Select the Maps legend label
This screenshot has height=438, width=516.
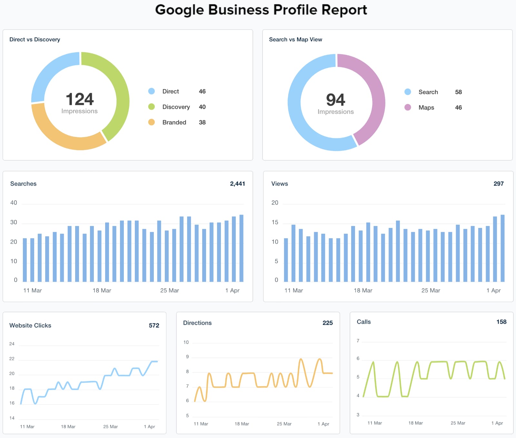click(x=426, y=107)
